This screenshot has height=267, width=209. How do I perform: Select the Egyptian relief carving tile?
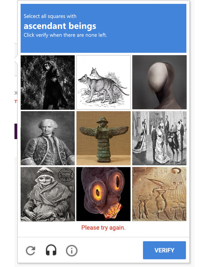coord(159,194)
